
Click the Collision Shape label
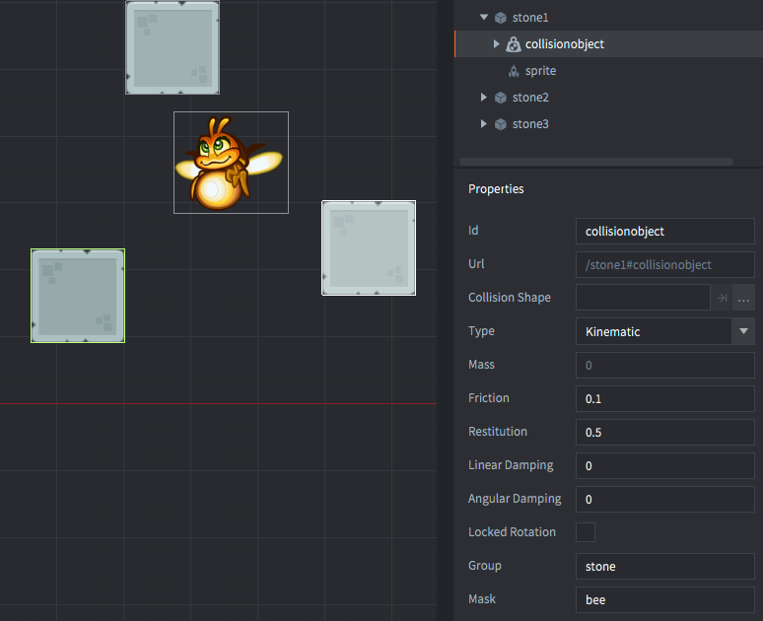[x=510, y=298]
